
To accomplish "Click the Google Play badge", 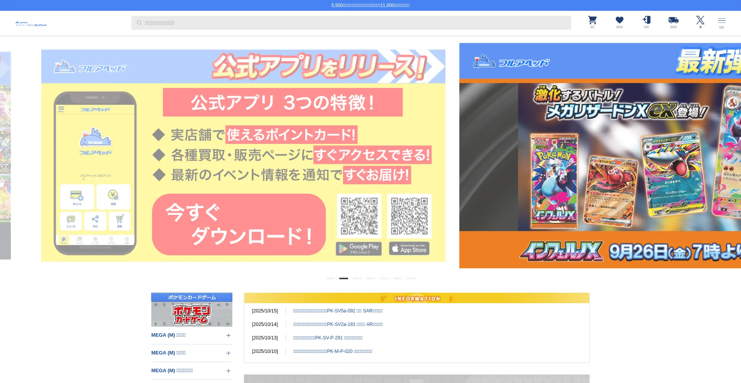I will (359, 249).
